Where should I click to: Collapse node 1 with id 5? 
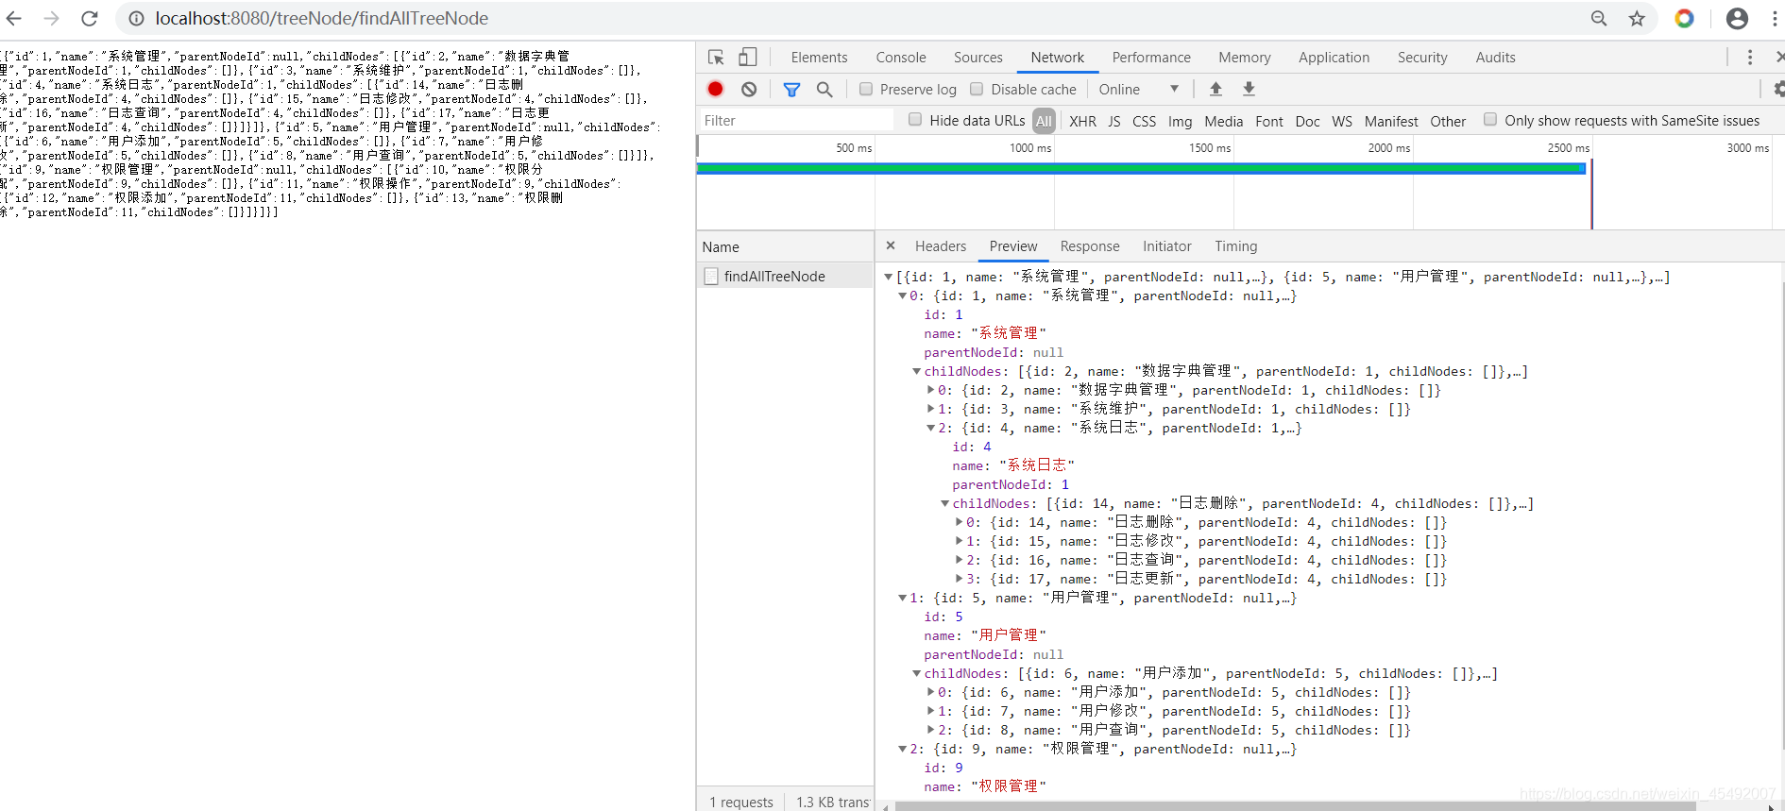point(902,598)
